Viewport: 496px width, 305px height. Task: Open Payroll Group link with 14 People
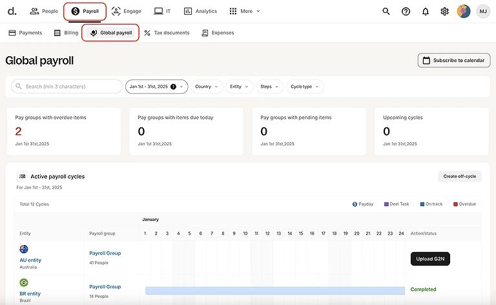[105, 287]
